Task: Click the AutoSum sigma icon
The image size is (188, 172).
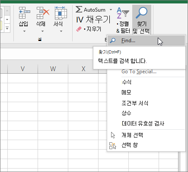Action: click(79, 9)
